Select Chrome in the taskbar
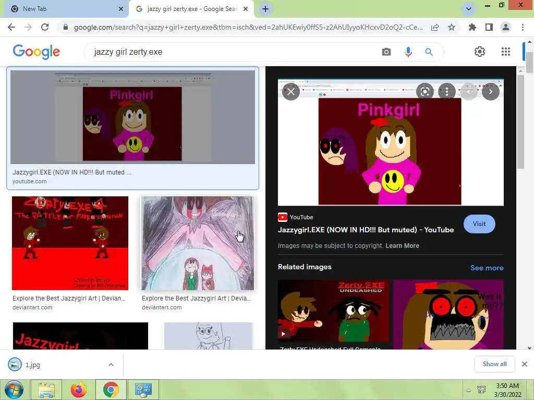The image size is (534, 400). [x=111, y=390]
